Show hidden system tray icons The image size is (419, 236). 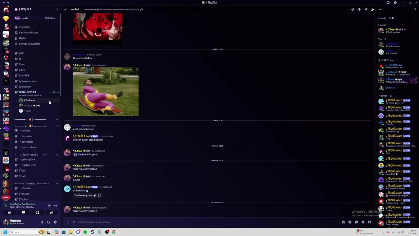click(383, 232)
